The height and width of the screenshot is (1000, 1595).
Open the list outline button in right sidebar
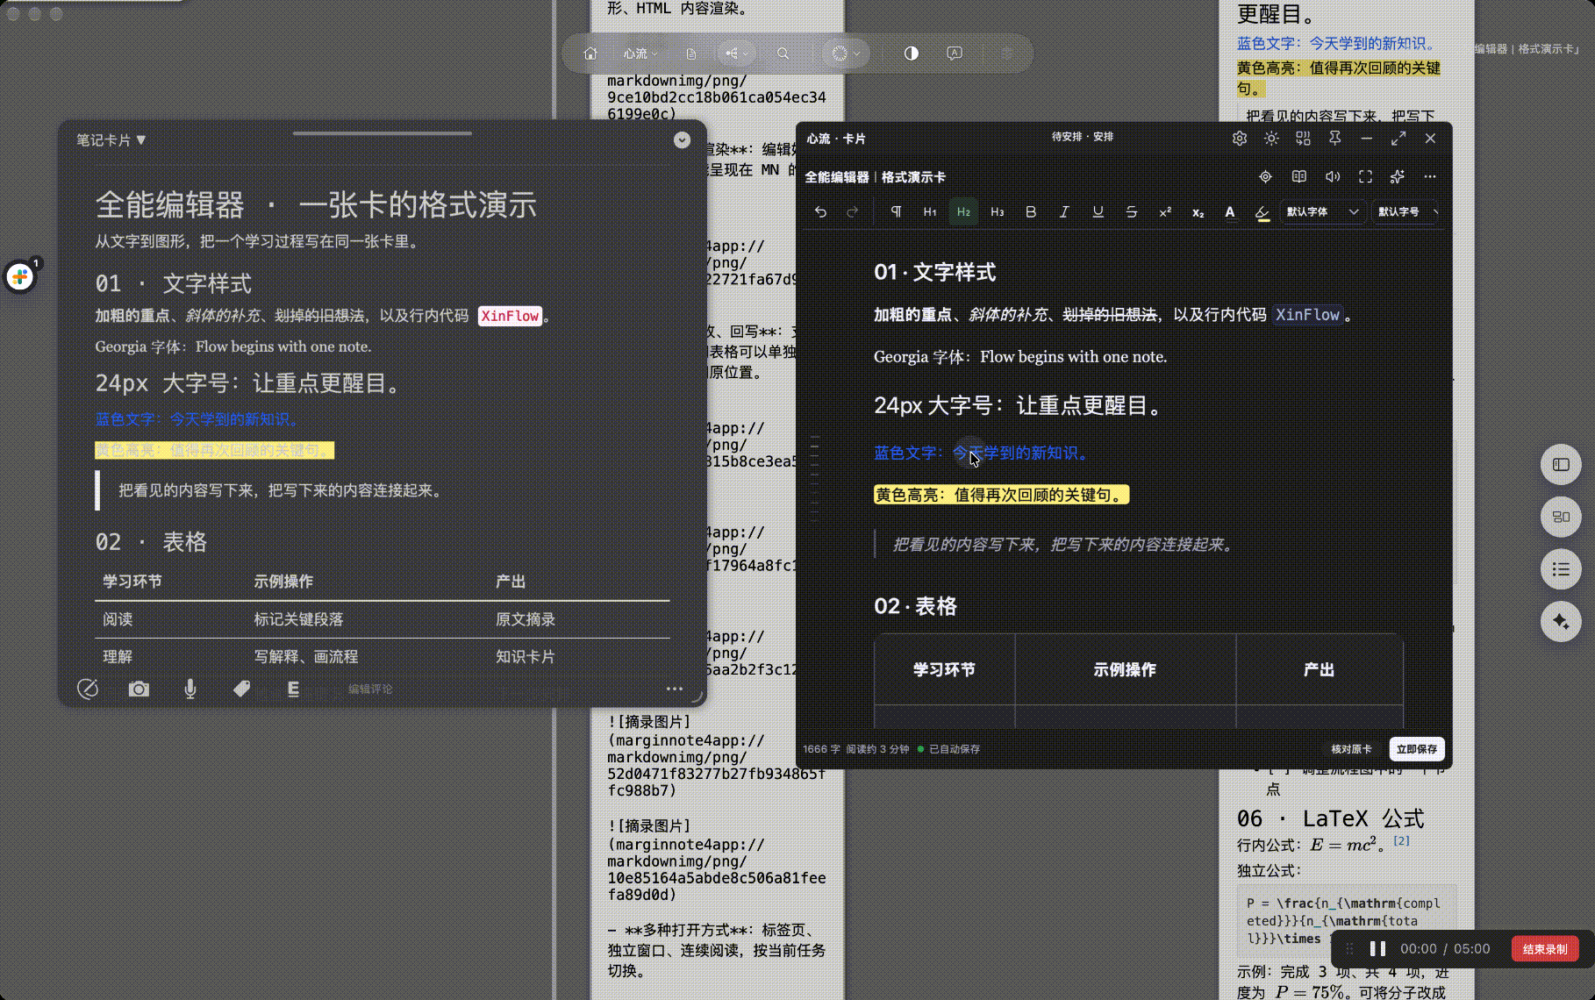point(1561,569)
